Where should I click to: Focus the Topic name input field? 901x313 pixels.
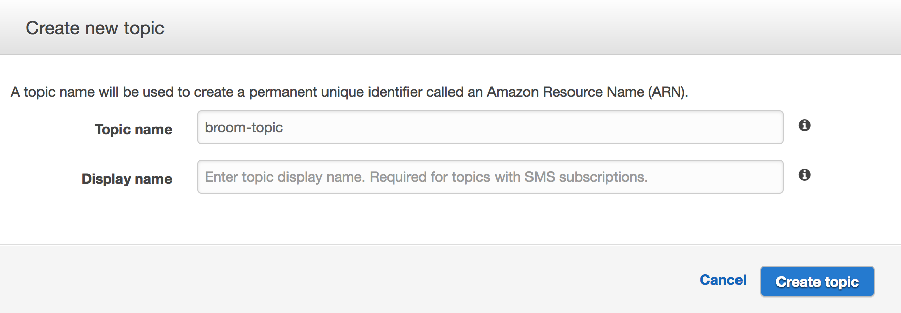tap(490, 127)
